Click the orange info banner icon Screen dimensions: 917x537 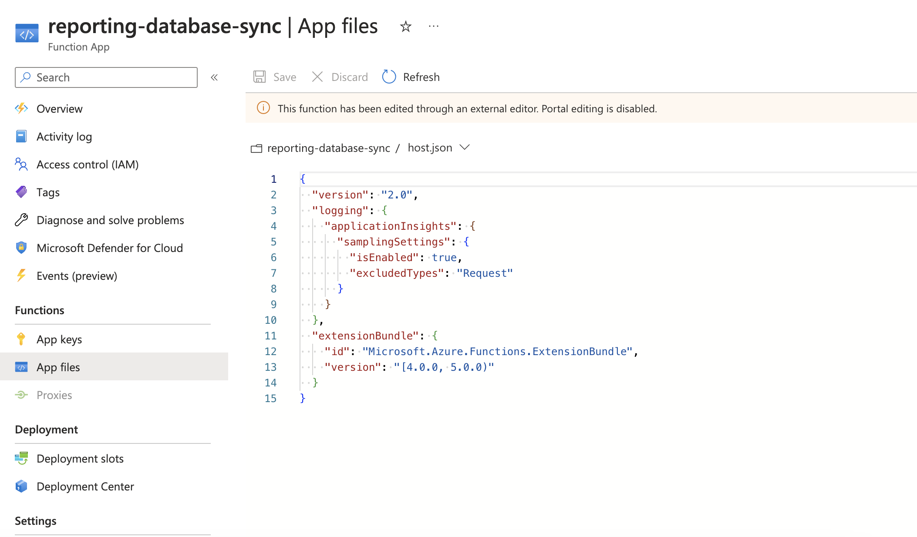coord(263,108)
